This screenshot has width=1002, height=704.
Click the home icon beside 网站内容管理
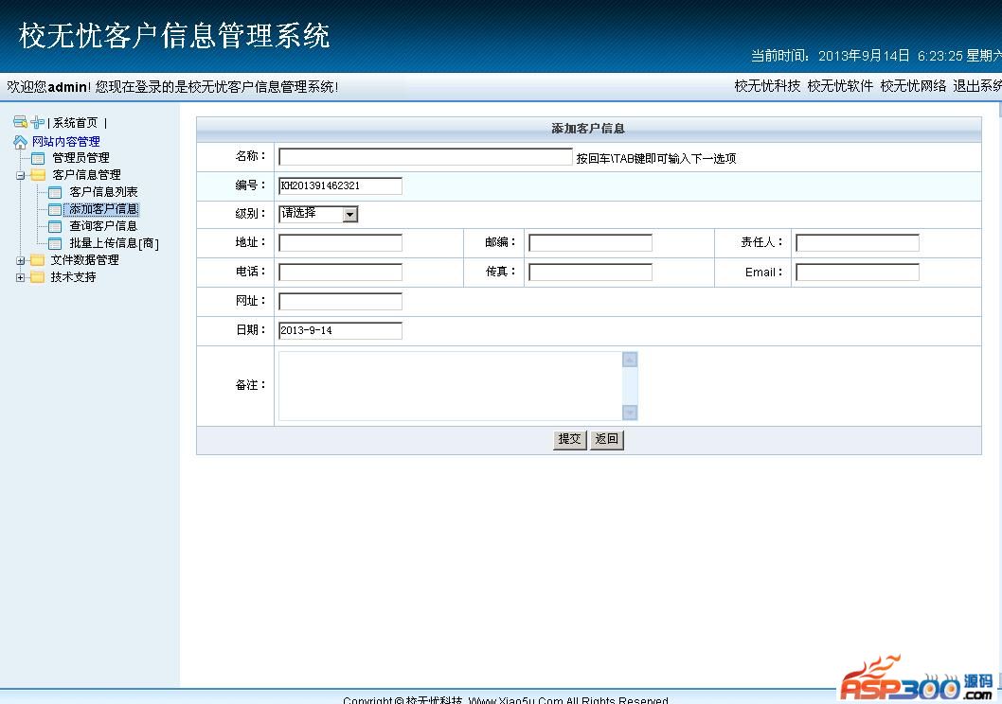click(21, 142)
